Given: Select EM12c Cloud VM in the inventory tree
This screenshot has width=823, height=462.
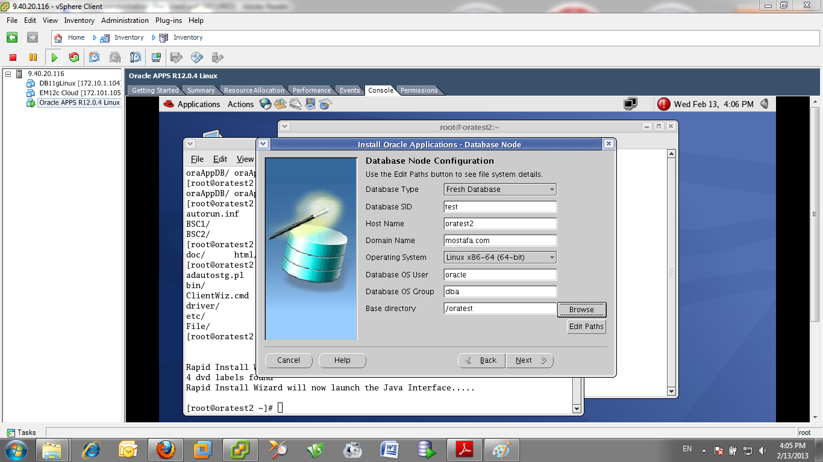Looking at the screenshot, I should click(x=80, y=93).
